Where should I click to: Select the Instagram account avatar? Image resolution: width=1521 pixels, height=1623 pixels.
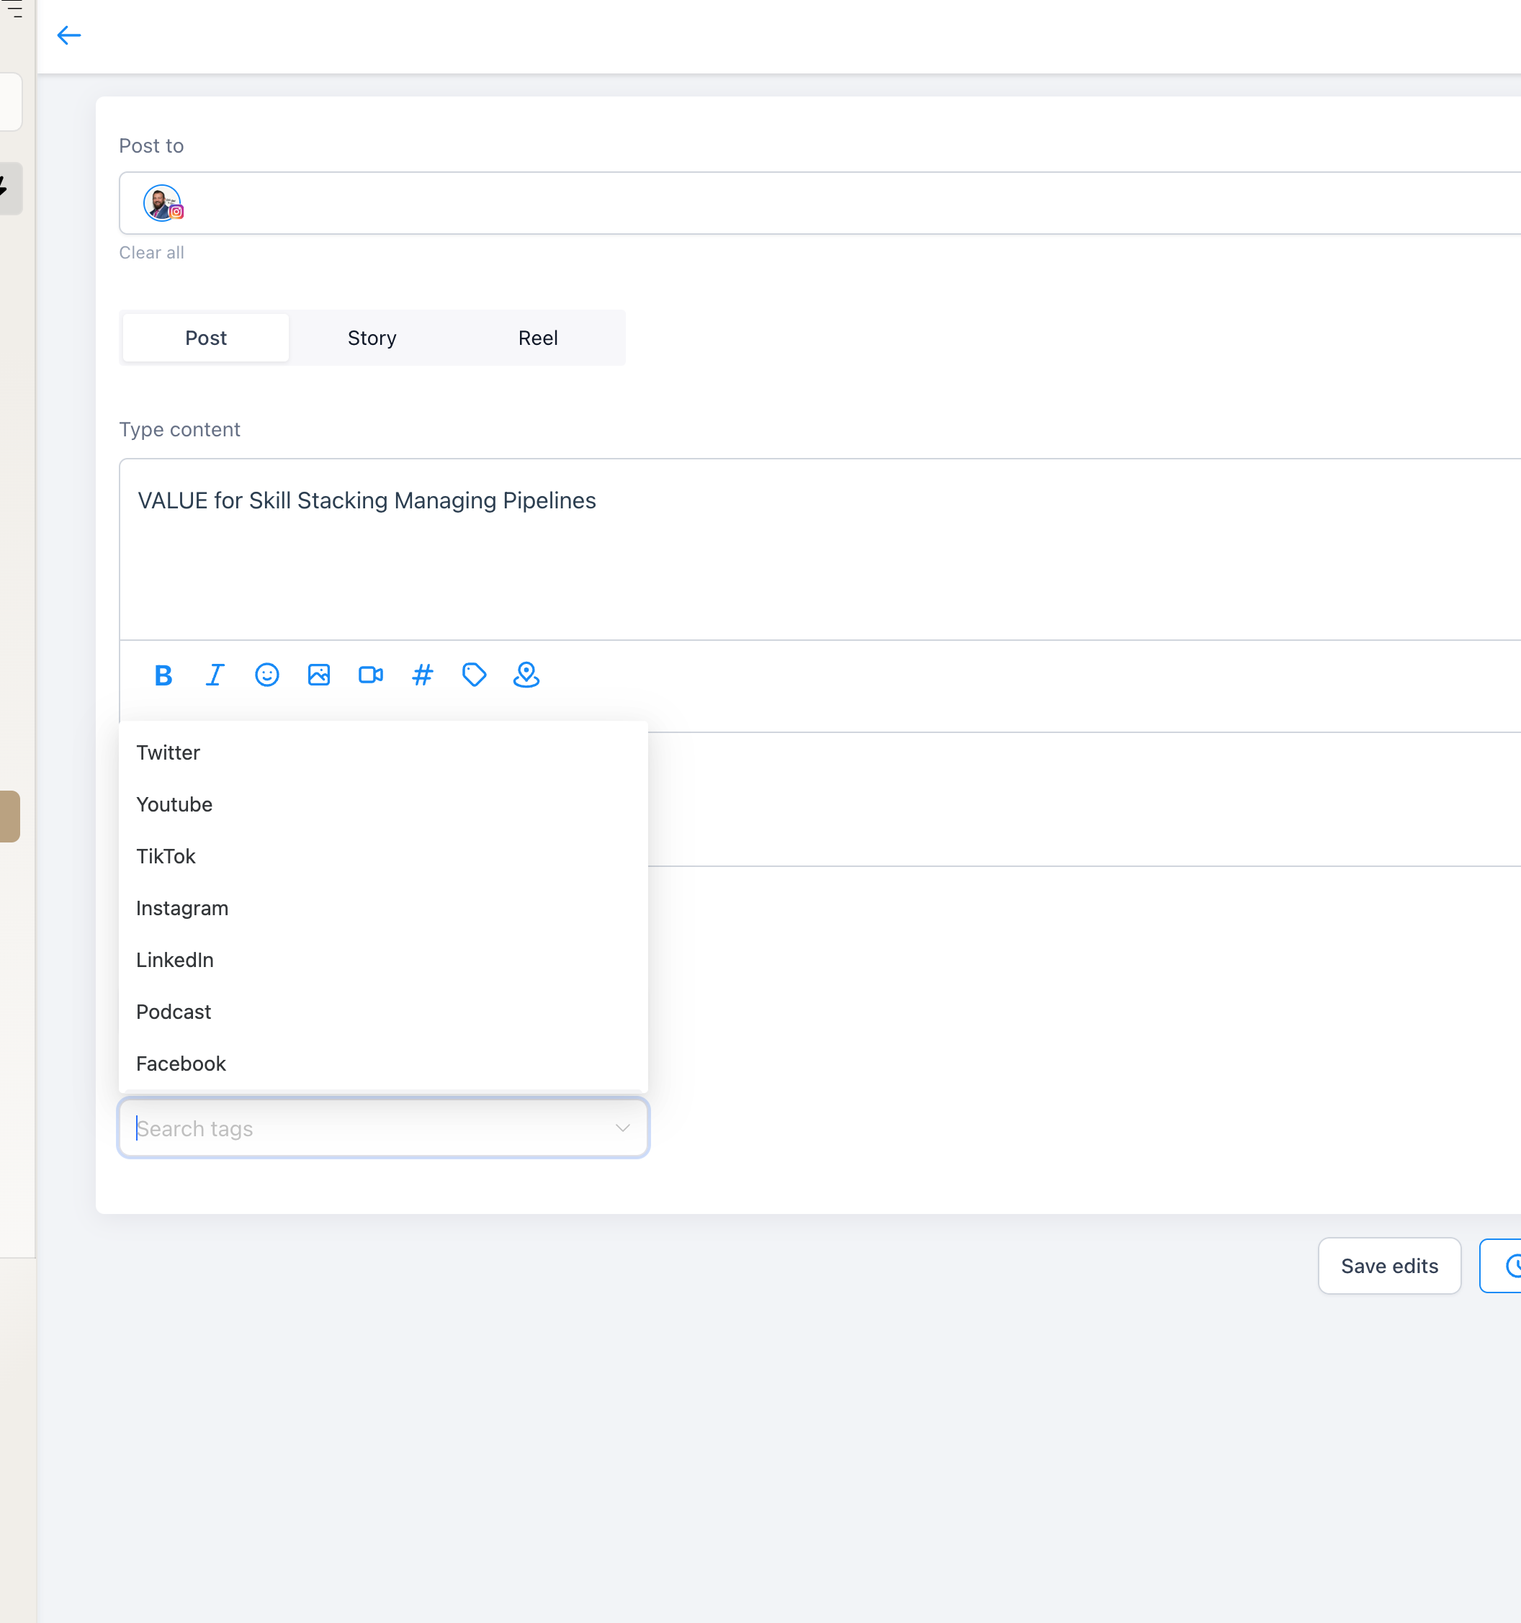[163, 203]
